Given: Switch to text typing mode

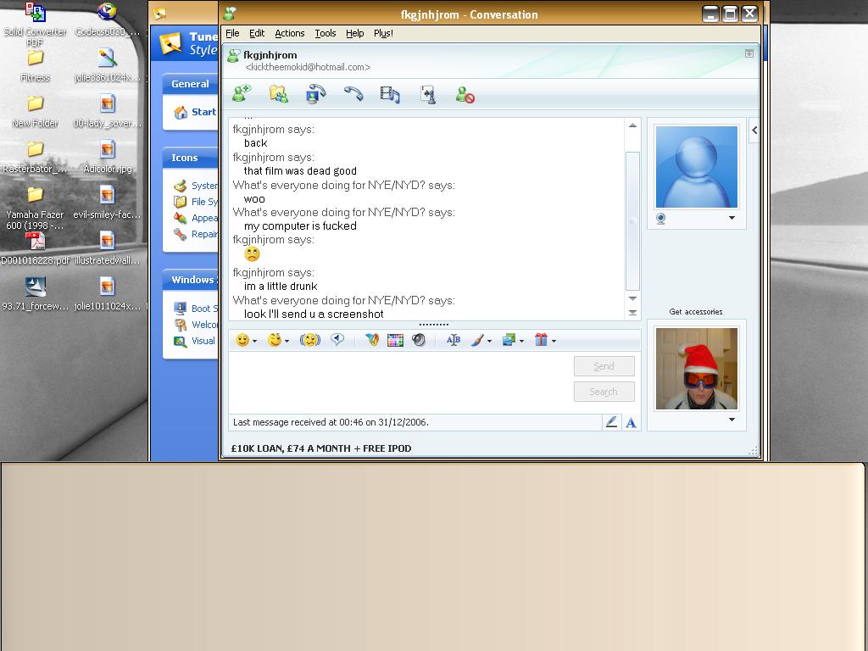Looking at the screenshot, I should [x=631, y=422].
